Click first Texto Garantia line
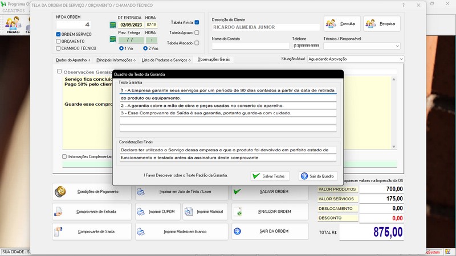This screenshot has height=256, width=456. (228, 90)
